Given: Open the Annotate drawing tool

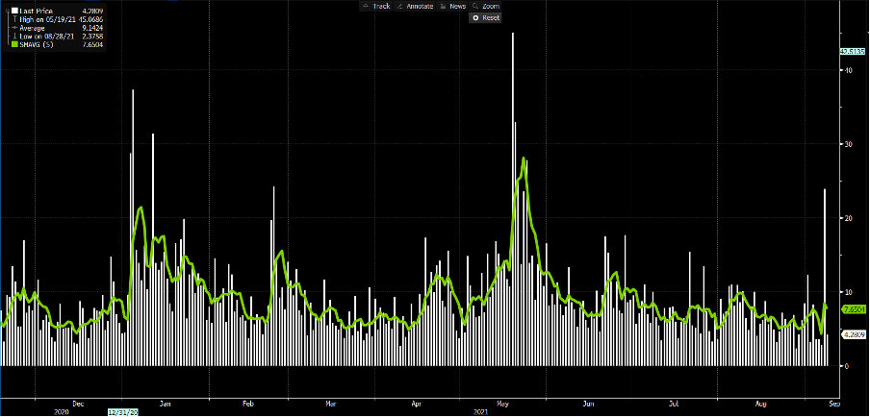Looking at the screenshot, I should pyautogui.click(x=414, y=6).
